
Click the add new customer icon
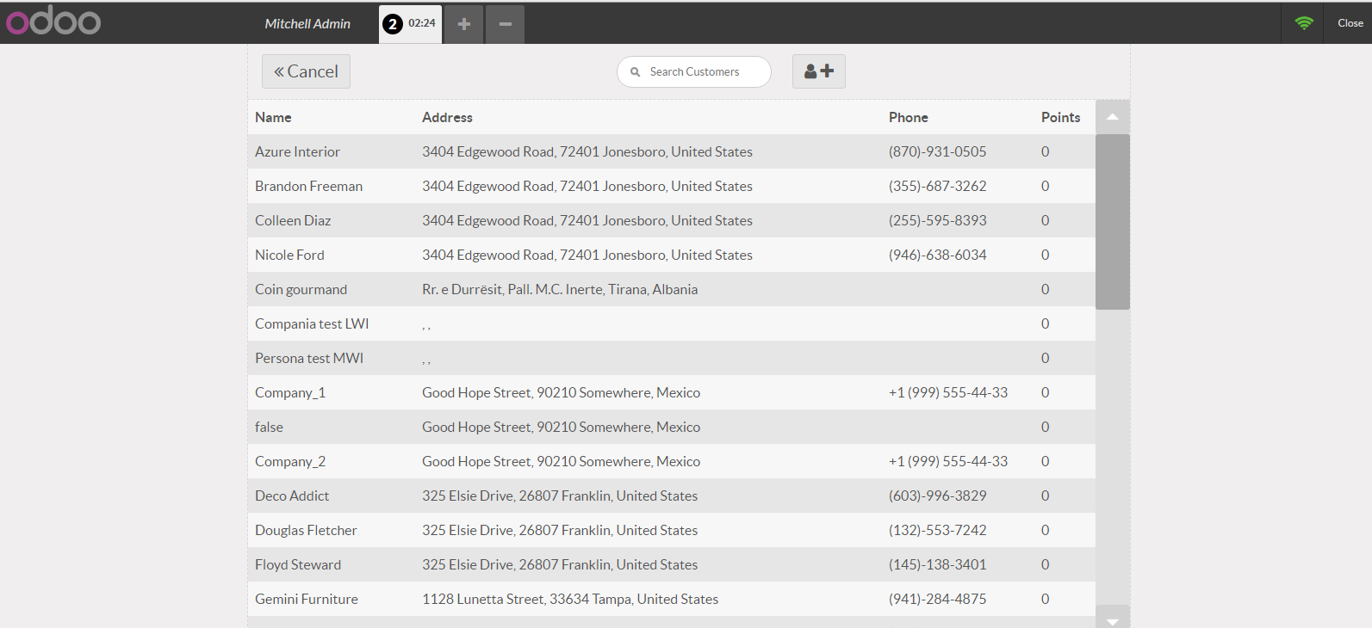pyautogui.click(x=819, y=71)
